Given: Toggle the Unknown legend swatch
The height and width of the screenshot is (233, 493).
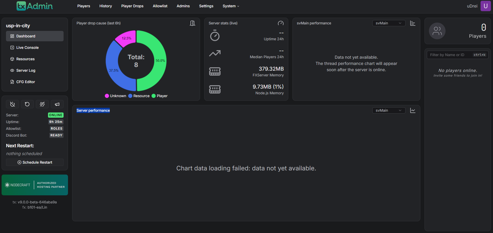Looking at the screenshot, I should click(x=107, y=96).
